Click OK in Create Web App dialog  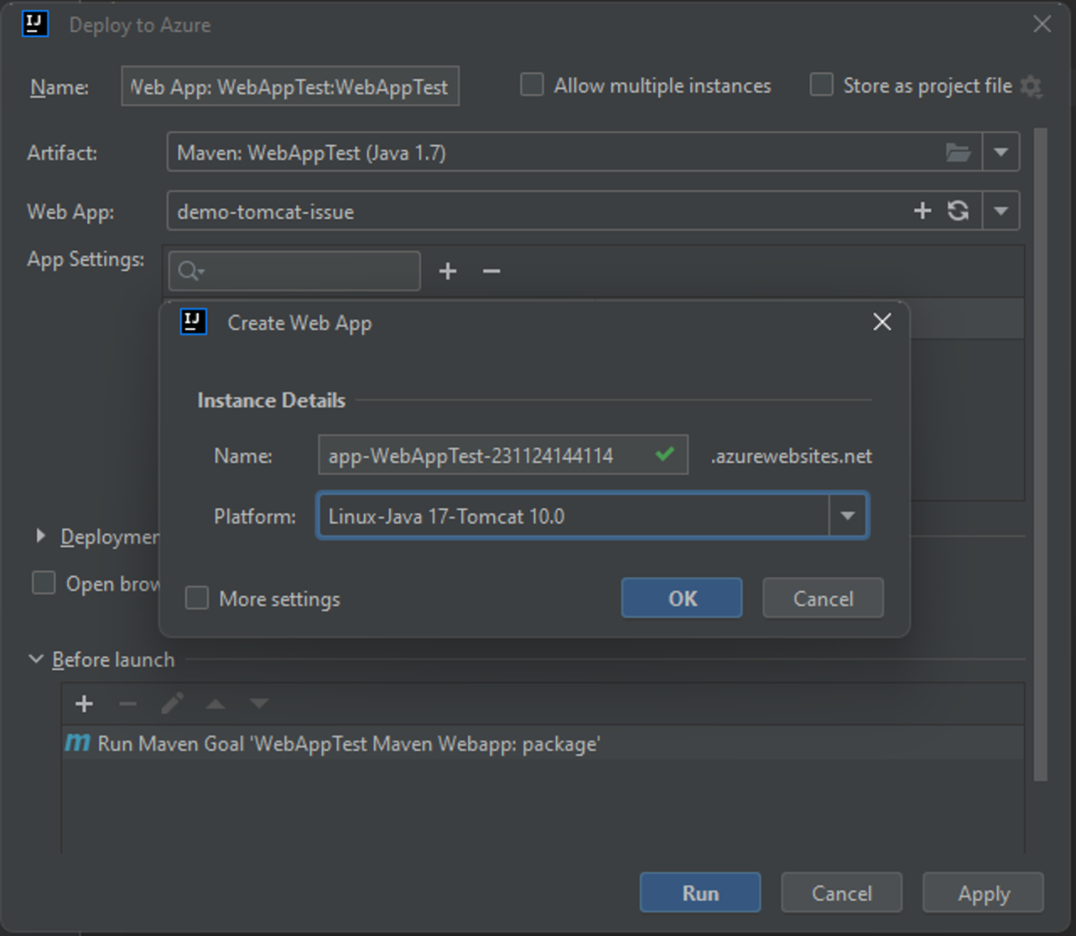681,598
